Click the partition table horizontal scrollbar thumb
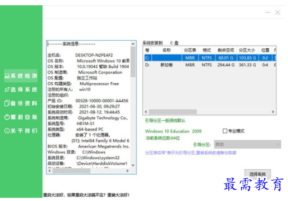288x201 pixels. point(173,112)
